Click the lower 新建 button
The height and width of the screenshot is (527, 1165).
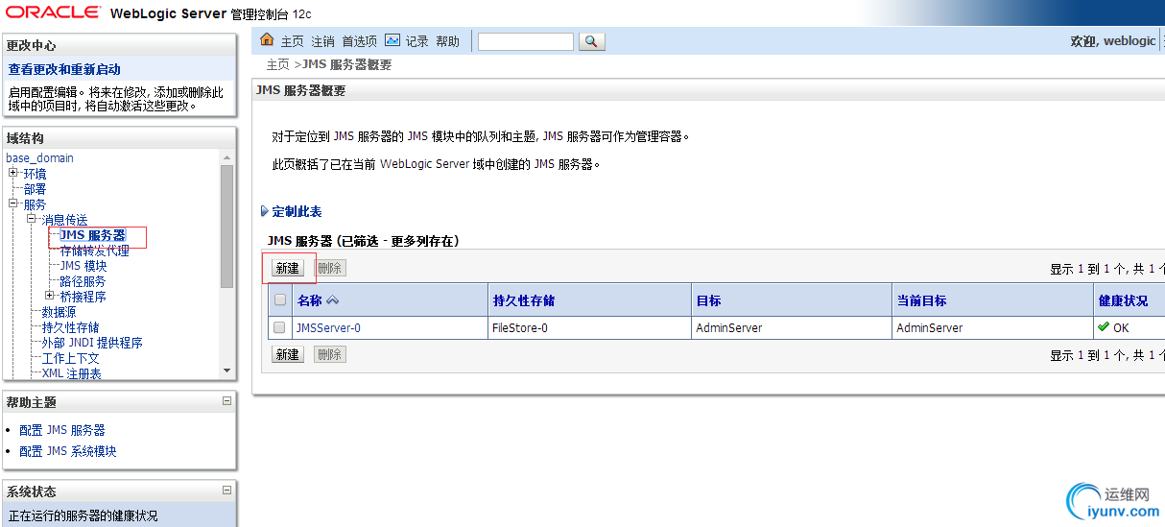coord(287,354)
